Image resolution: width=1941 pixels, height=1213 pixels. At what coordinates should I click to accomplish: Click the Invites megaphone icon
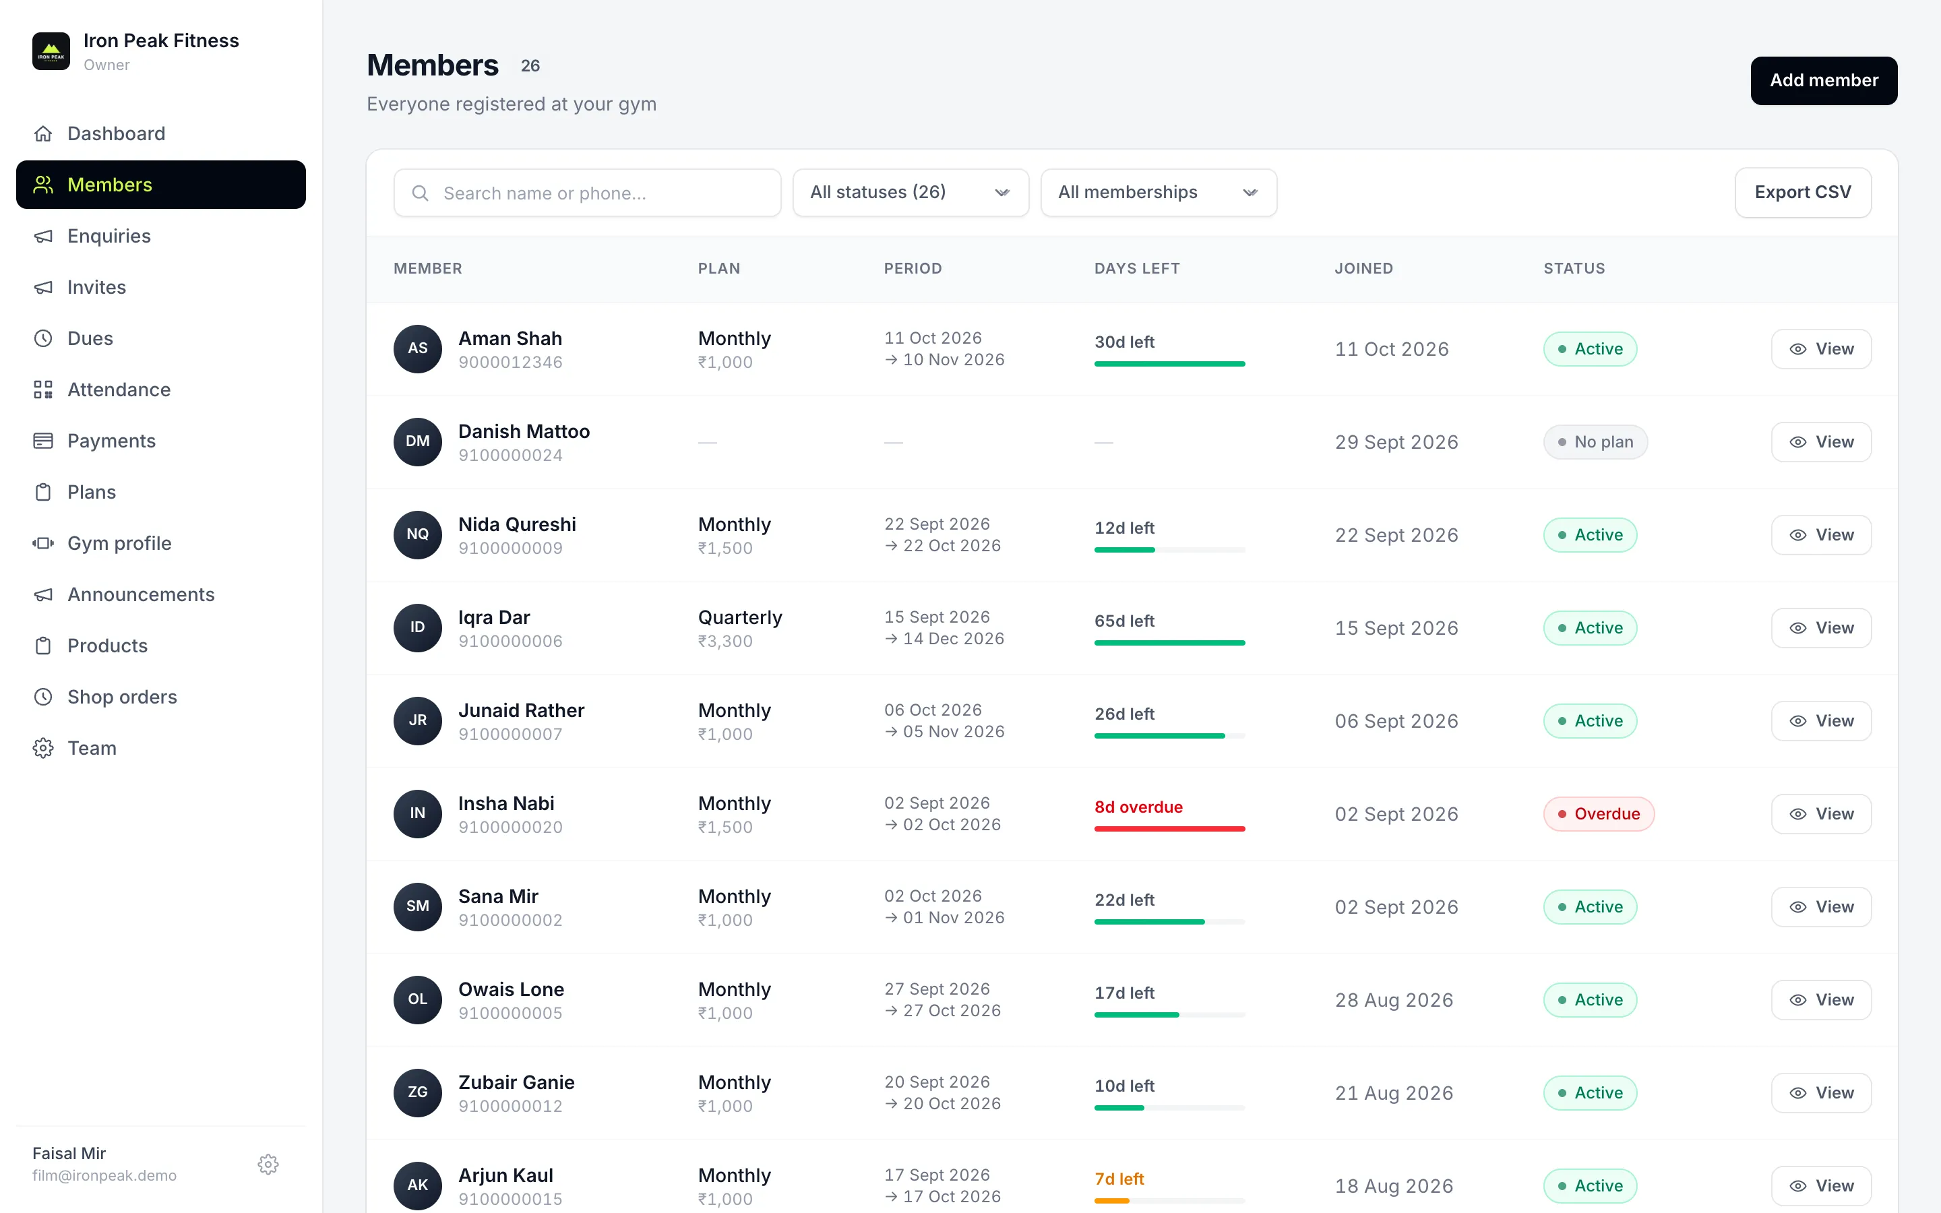(x=43, y=287)
